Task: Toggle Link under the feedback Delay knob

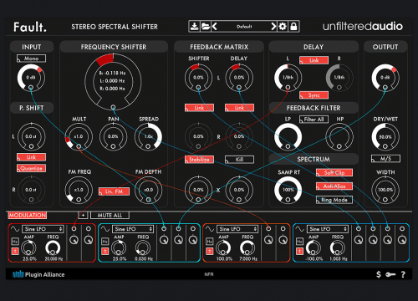Action: coord(239,108)
